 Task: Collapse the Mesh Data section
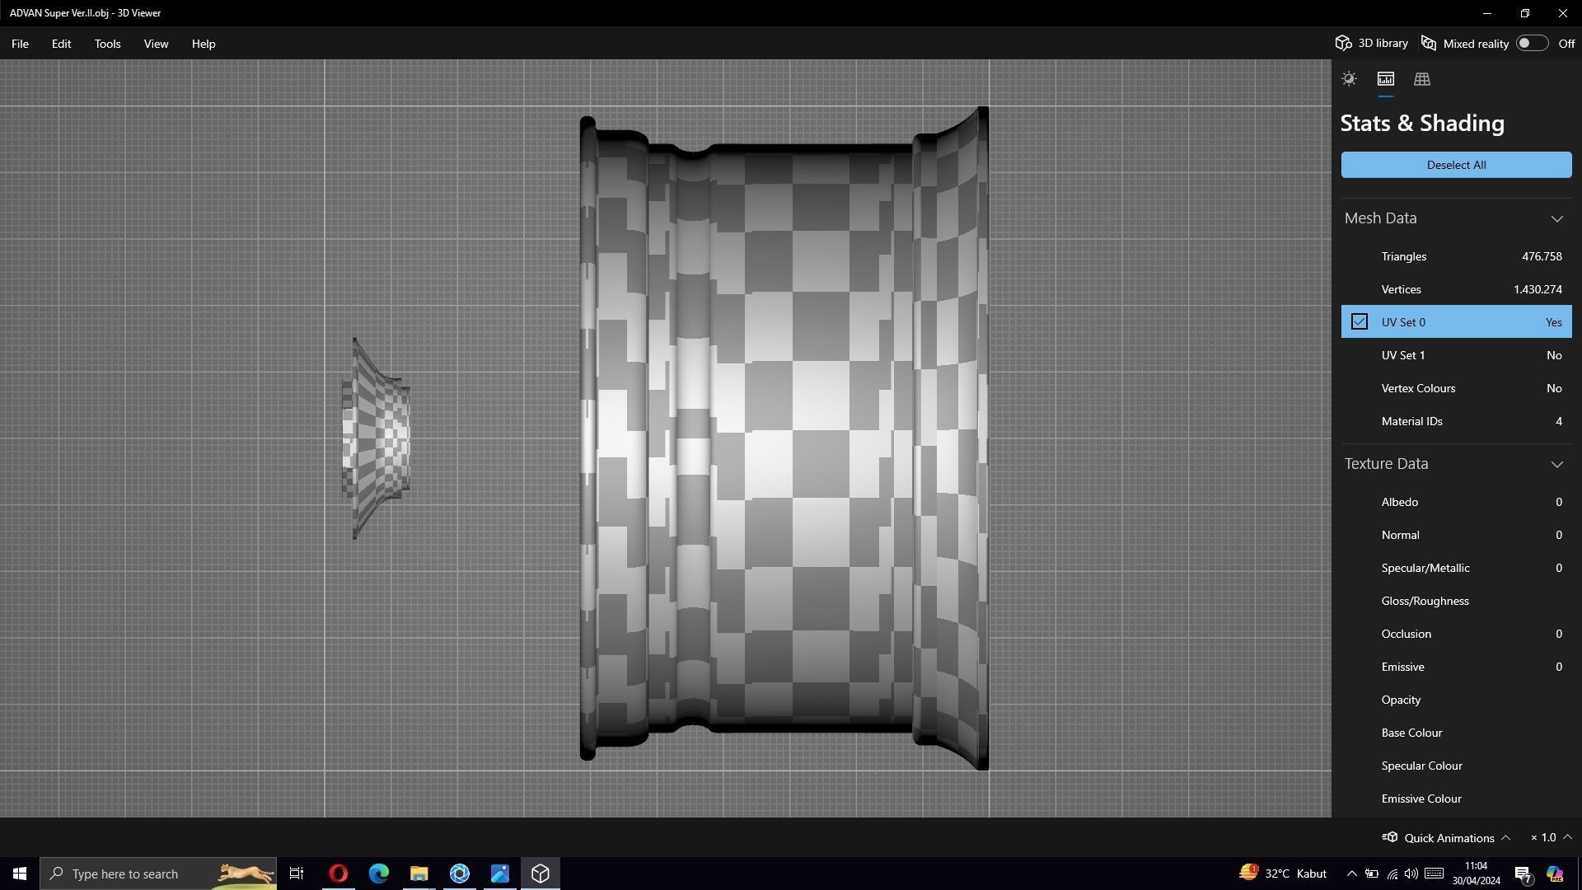click(1556, 218)
